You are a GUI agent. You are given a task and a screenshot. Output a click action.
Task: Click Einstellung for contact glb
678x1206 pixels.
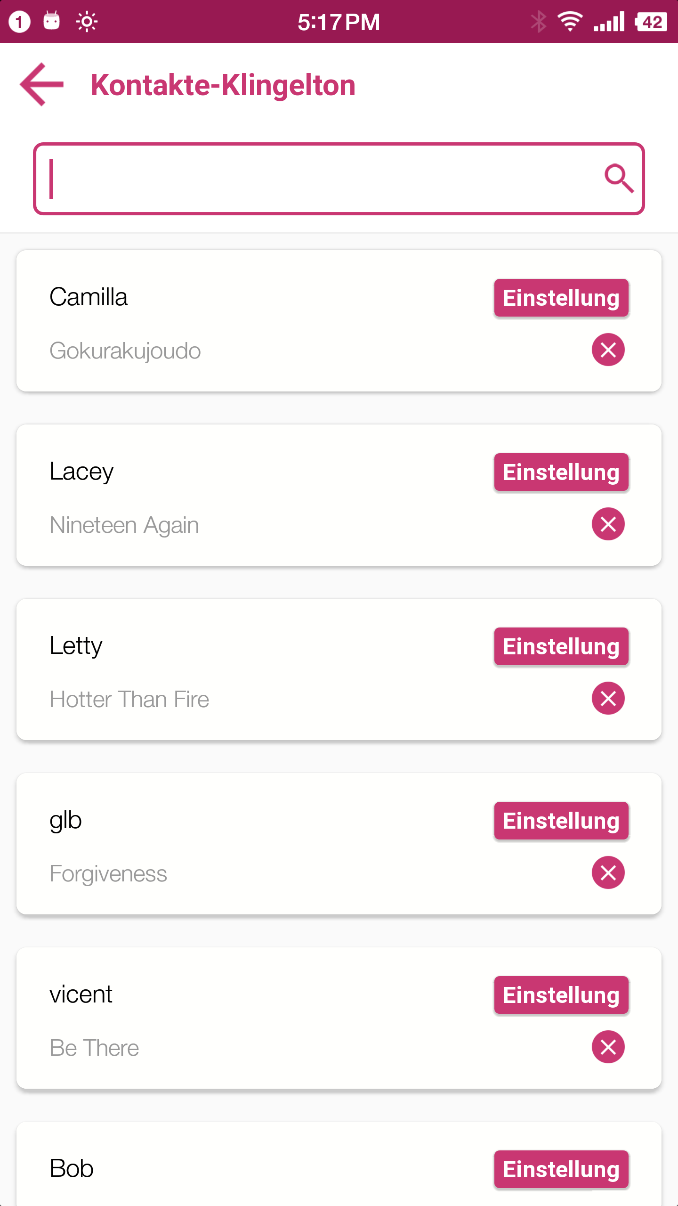point(561,821)
